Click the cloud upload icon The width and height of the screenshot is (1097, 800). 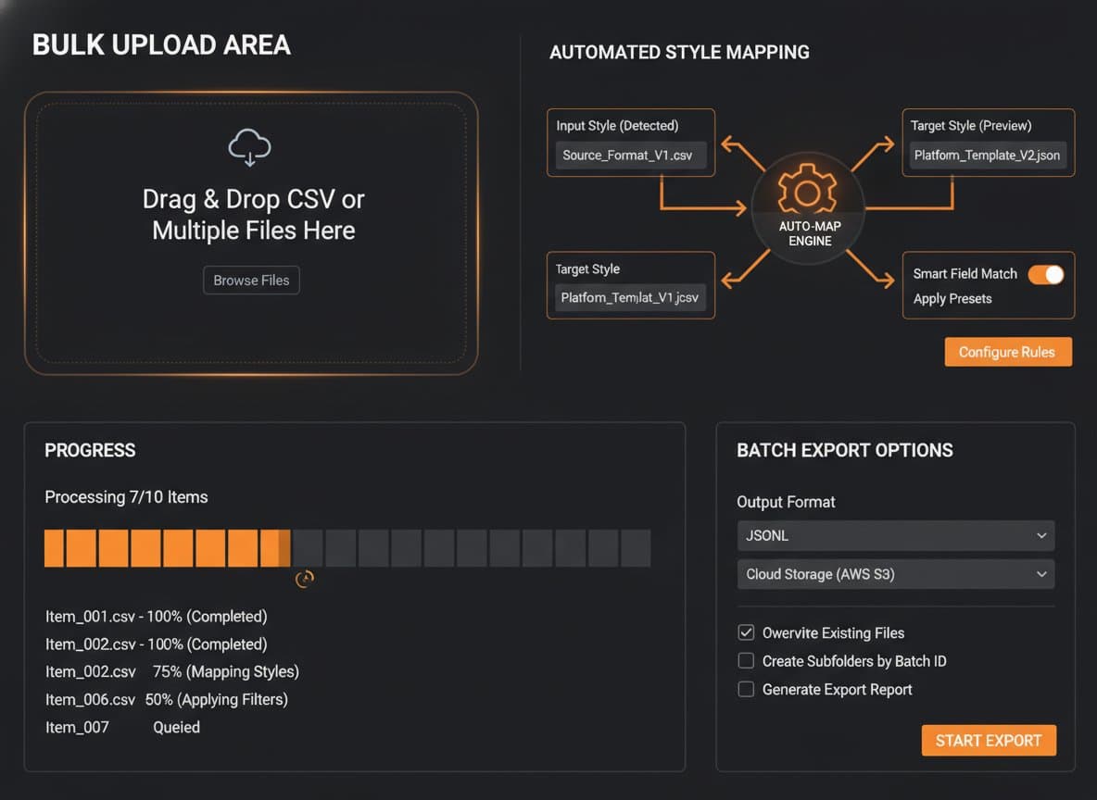pos(249,147)
